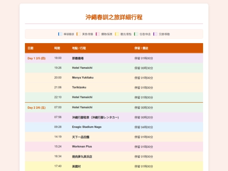Image resolution: width=228 pixels, height=171 pixels.
Task: Select the 沖繩行腳租車 rental car entry
Action: click(x=95, y=117)
